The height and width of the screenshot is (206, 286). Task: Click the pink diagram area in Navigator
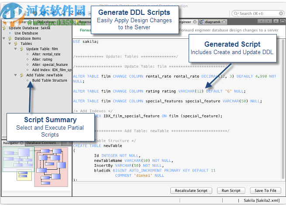click(51, 167)
